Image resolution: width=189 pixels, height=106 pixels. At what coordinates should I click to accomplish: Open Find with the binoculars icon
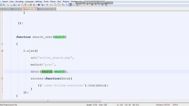click(39, 5)
